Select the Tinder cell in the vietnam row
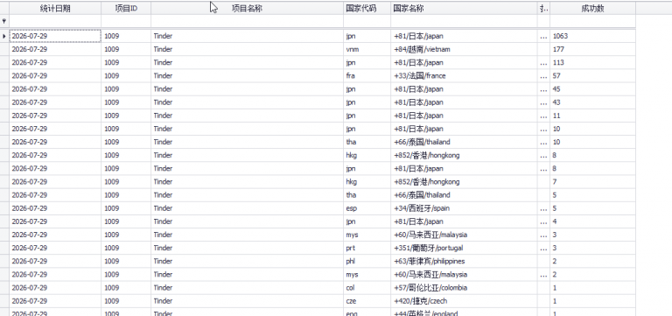The image size is (672, 316). coord(248,49)
